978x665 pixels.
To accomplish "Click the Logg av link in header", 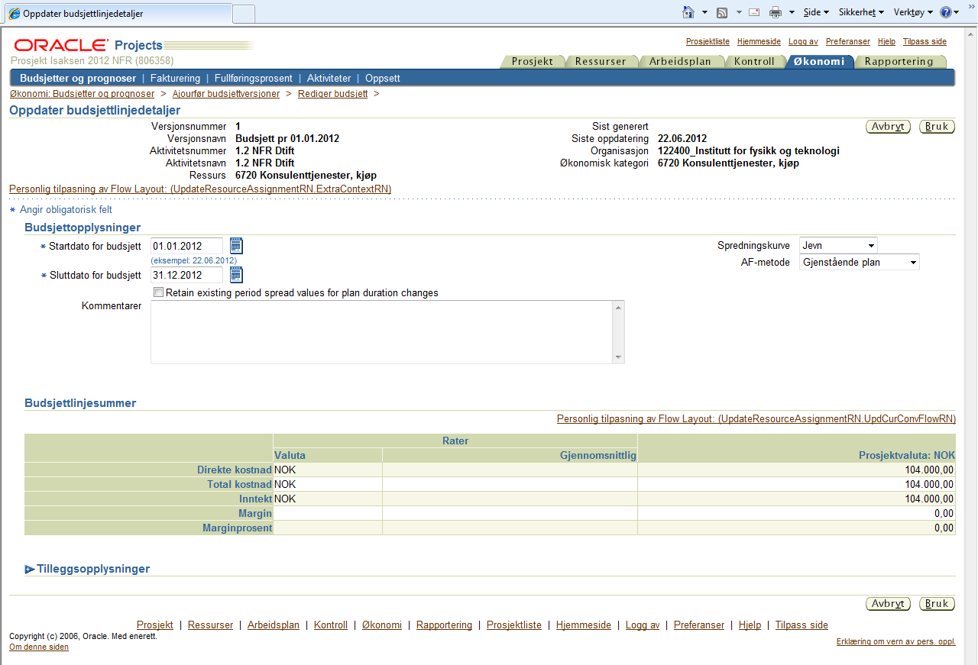I will click(x=803, y=42).
